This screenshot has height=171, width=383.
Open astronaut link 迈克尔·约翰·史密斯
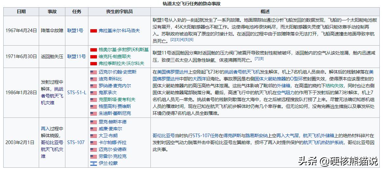[118, 72]
